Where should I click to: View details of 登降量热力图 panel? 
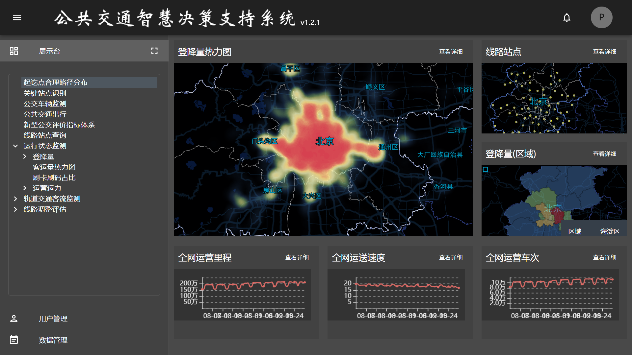[x=451, y=52]
